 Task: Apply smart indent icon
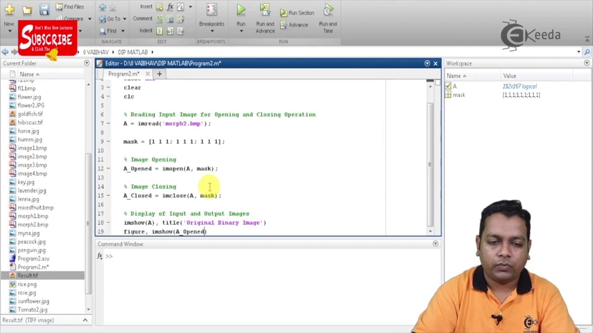(159, 31)
